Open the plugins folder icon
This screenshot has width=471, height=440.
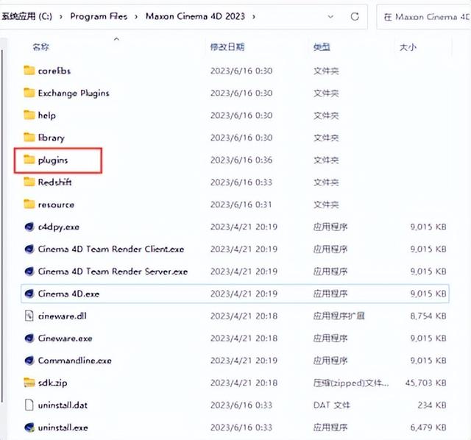(29, 160)
